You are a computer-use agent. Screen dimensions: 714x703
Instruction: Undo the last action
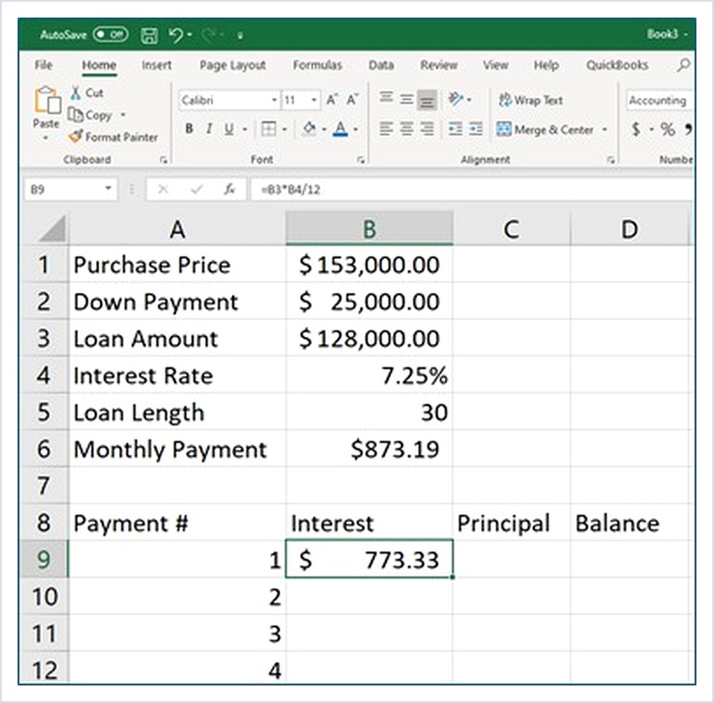tap(176, 35)
